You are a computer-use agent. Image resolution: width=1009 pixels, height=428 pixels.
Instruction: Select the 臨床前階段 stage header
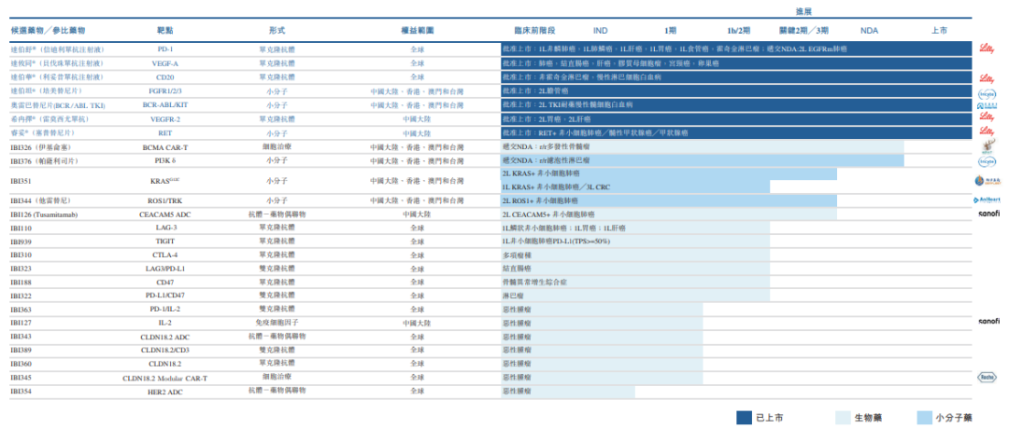click(x=534, y=30)
